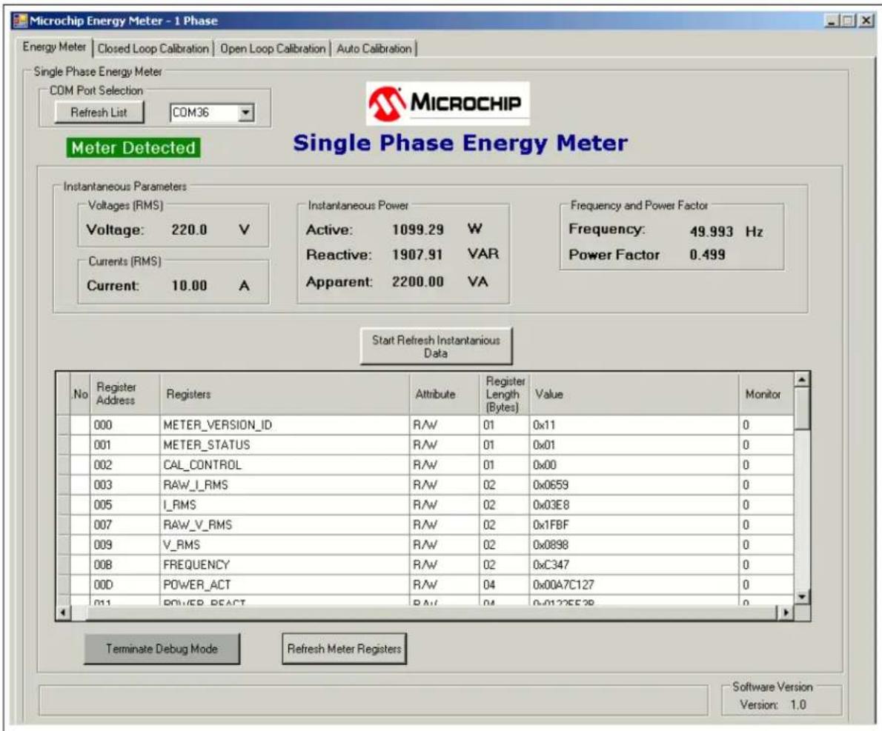Click the Voltage reading 220.0
882x731 pixels.
coord(189,230)
